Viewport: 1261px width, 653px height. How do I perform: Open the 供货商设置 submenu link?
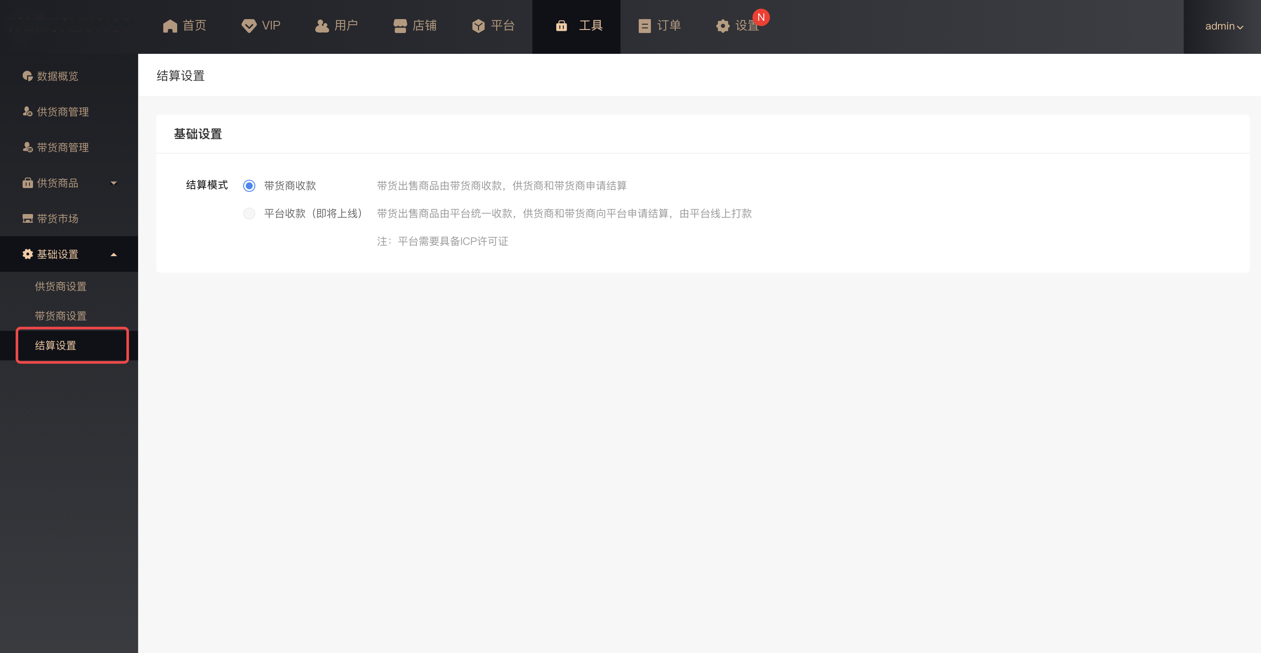pyautogui.click(x=61, y=287)
